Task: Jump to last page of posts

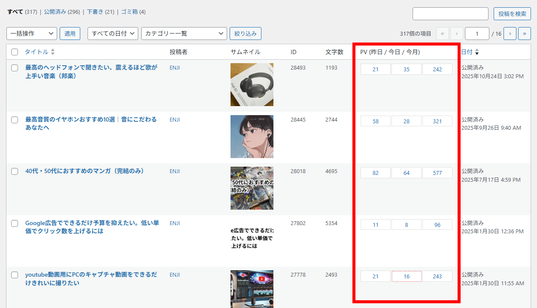Action: coord(524,34)
